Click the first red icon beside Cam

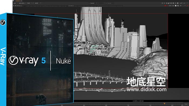(x=165, y=6)
